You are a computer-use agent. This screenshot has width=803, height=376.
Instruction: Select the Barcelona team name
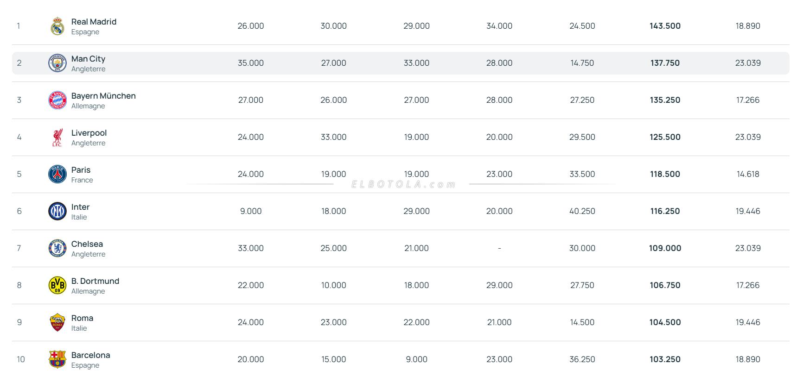(90, 355)
